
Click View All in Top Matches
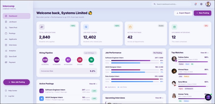pyautogui.click(x=204, y=53)
